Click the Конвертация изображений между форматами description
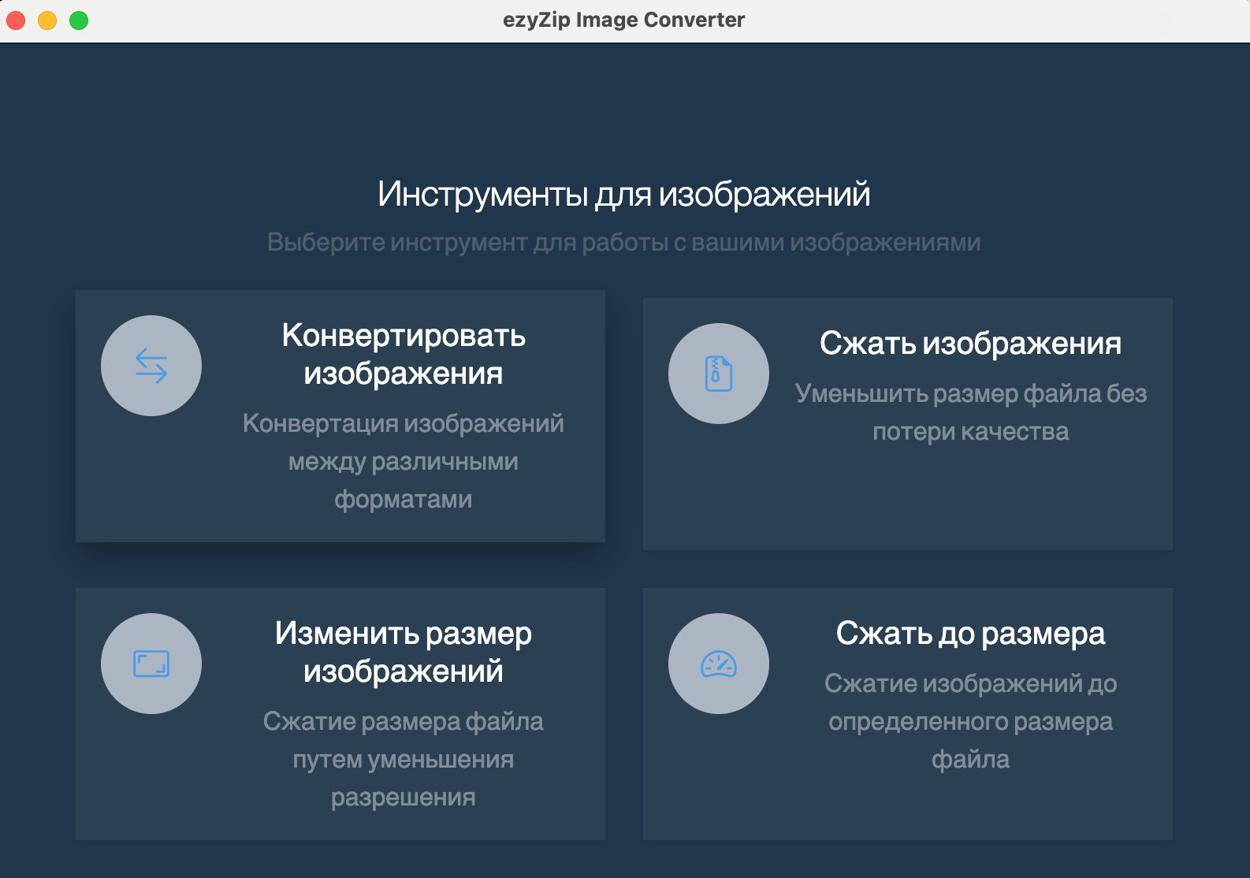1250x878 pixels. pyautogui.click(x=403, y=461)
